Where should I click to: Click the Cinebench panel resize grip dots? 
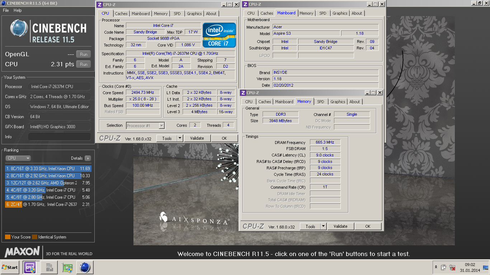click(97, 146)
